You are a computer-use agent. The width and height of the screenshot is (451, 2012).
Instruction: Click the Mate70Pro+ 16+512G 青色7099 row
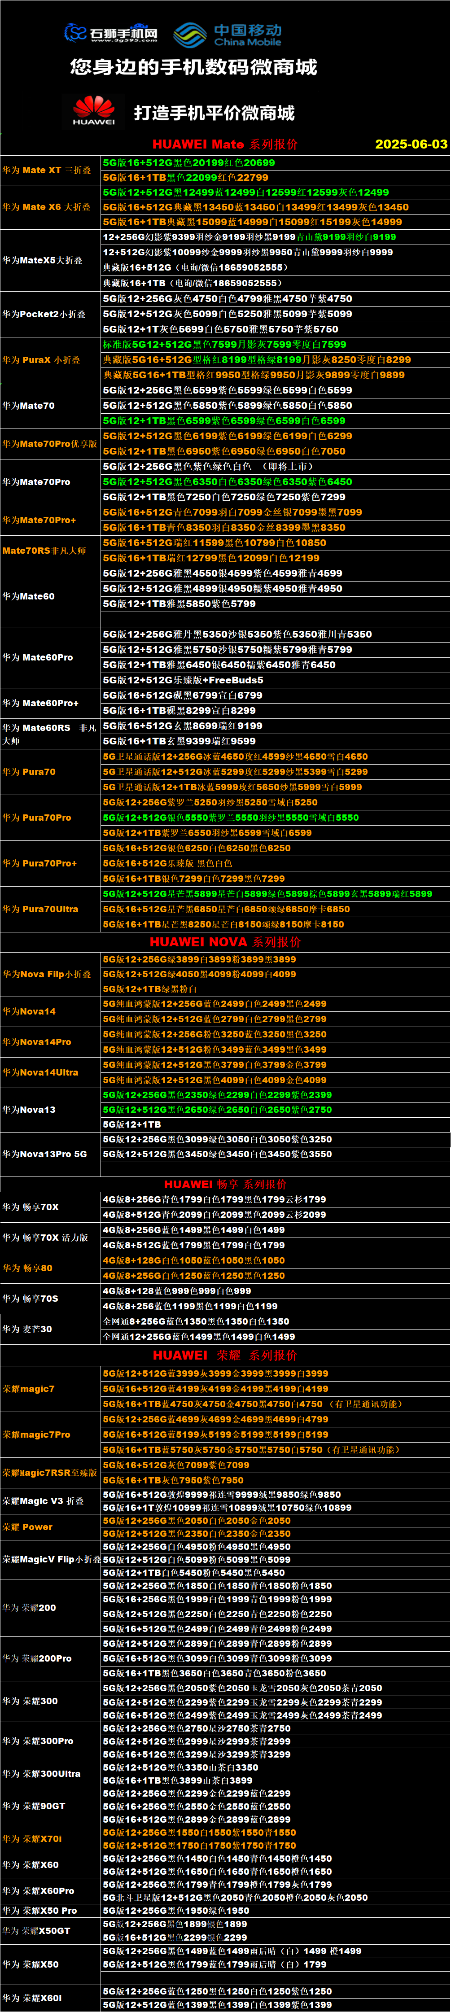[x=276, y=512]
